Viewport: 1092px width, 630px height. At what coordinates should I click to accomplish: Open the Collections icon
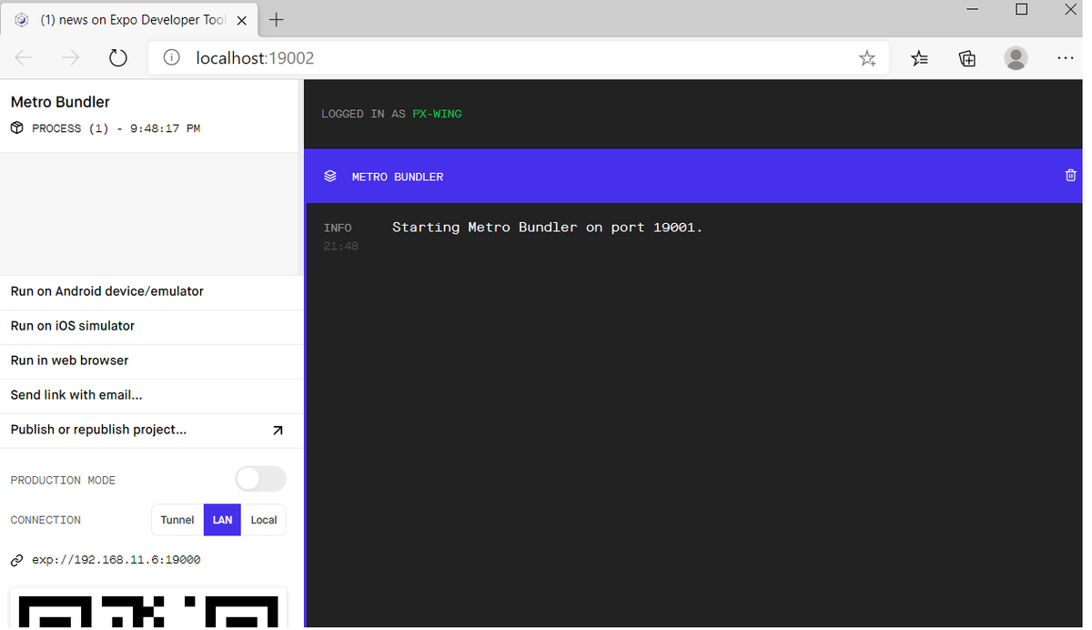pyautogui.click(x=967, y=58)
